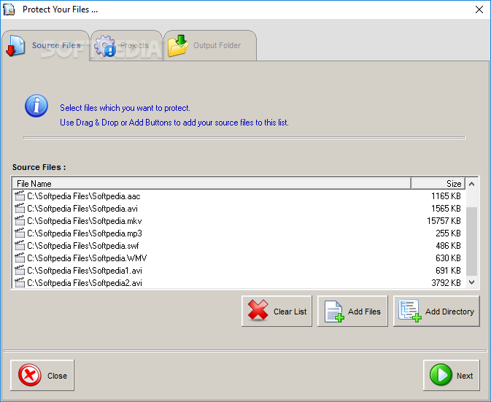This screenshot has height=402, width=491.
Task: Click the 1165 KB size cell
Action: (x=446, y=196)
